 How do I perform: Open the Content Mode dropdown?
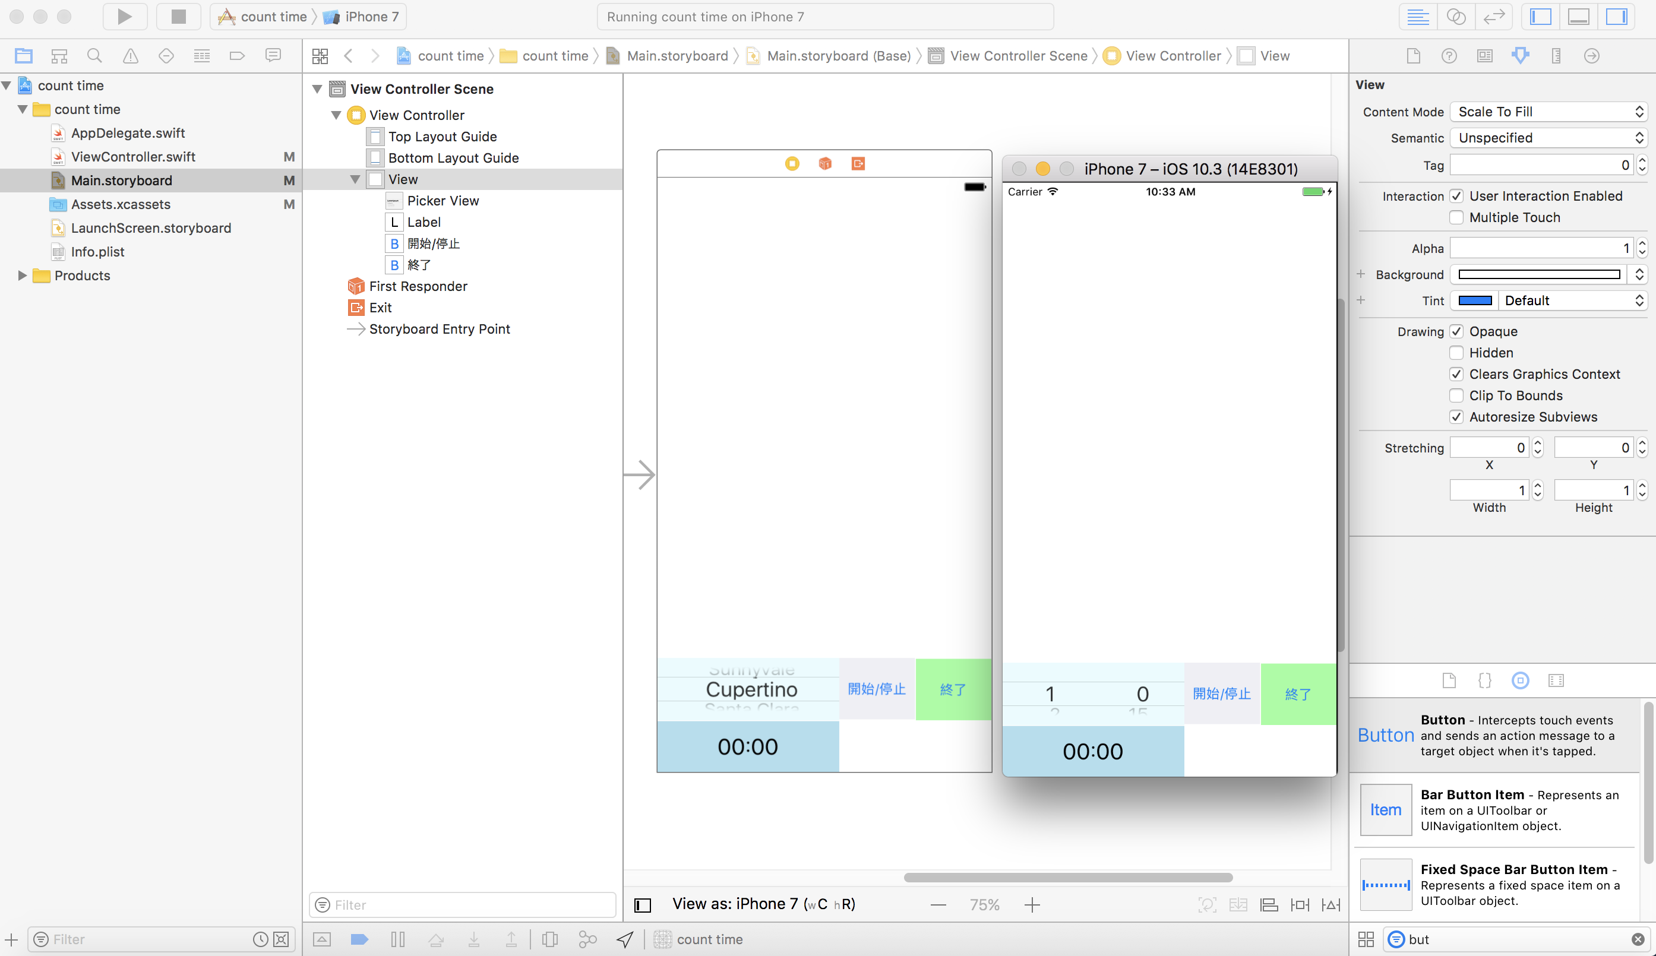(1548, 112)
